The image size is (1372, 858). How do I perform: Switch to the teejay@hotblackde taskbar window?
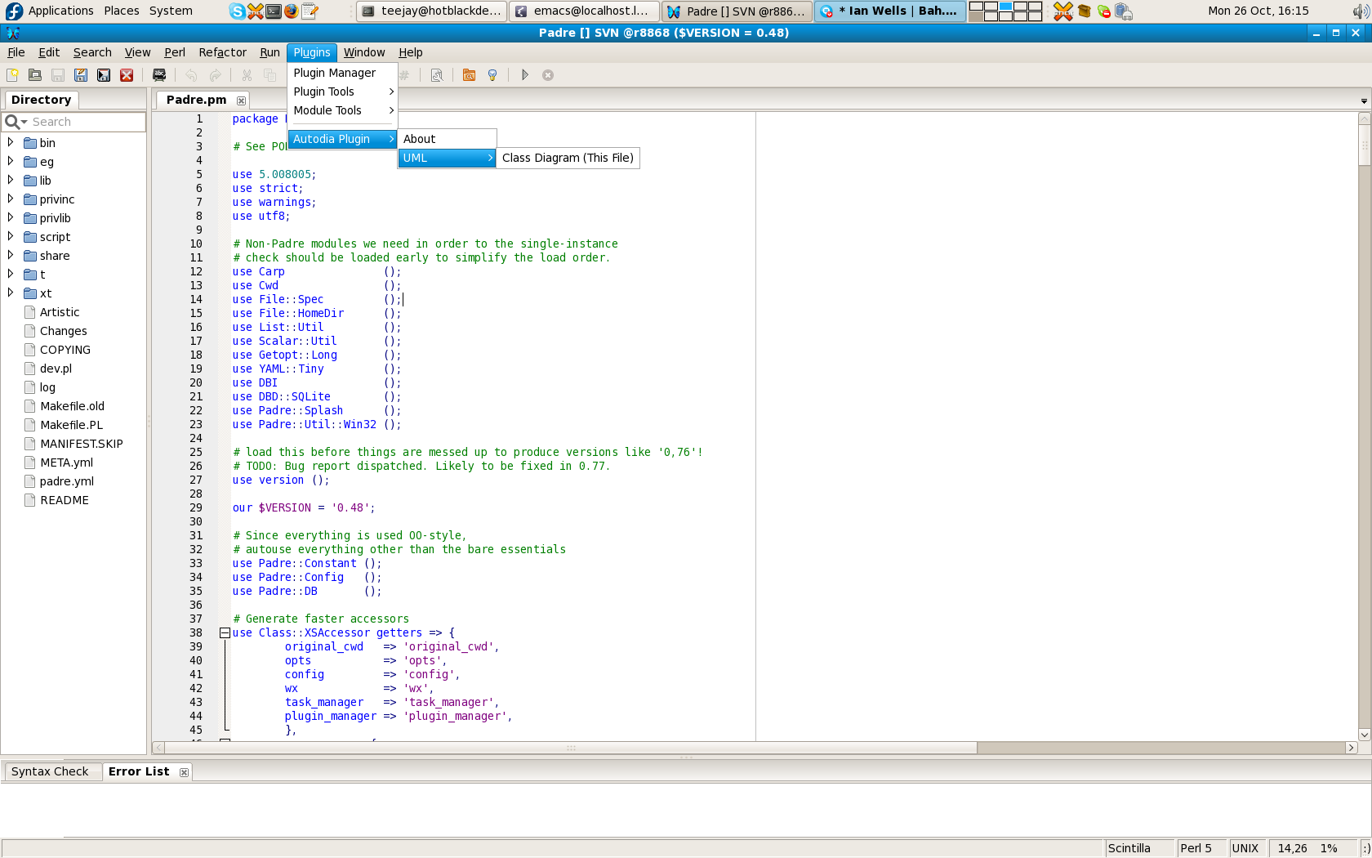(431, 11)
